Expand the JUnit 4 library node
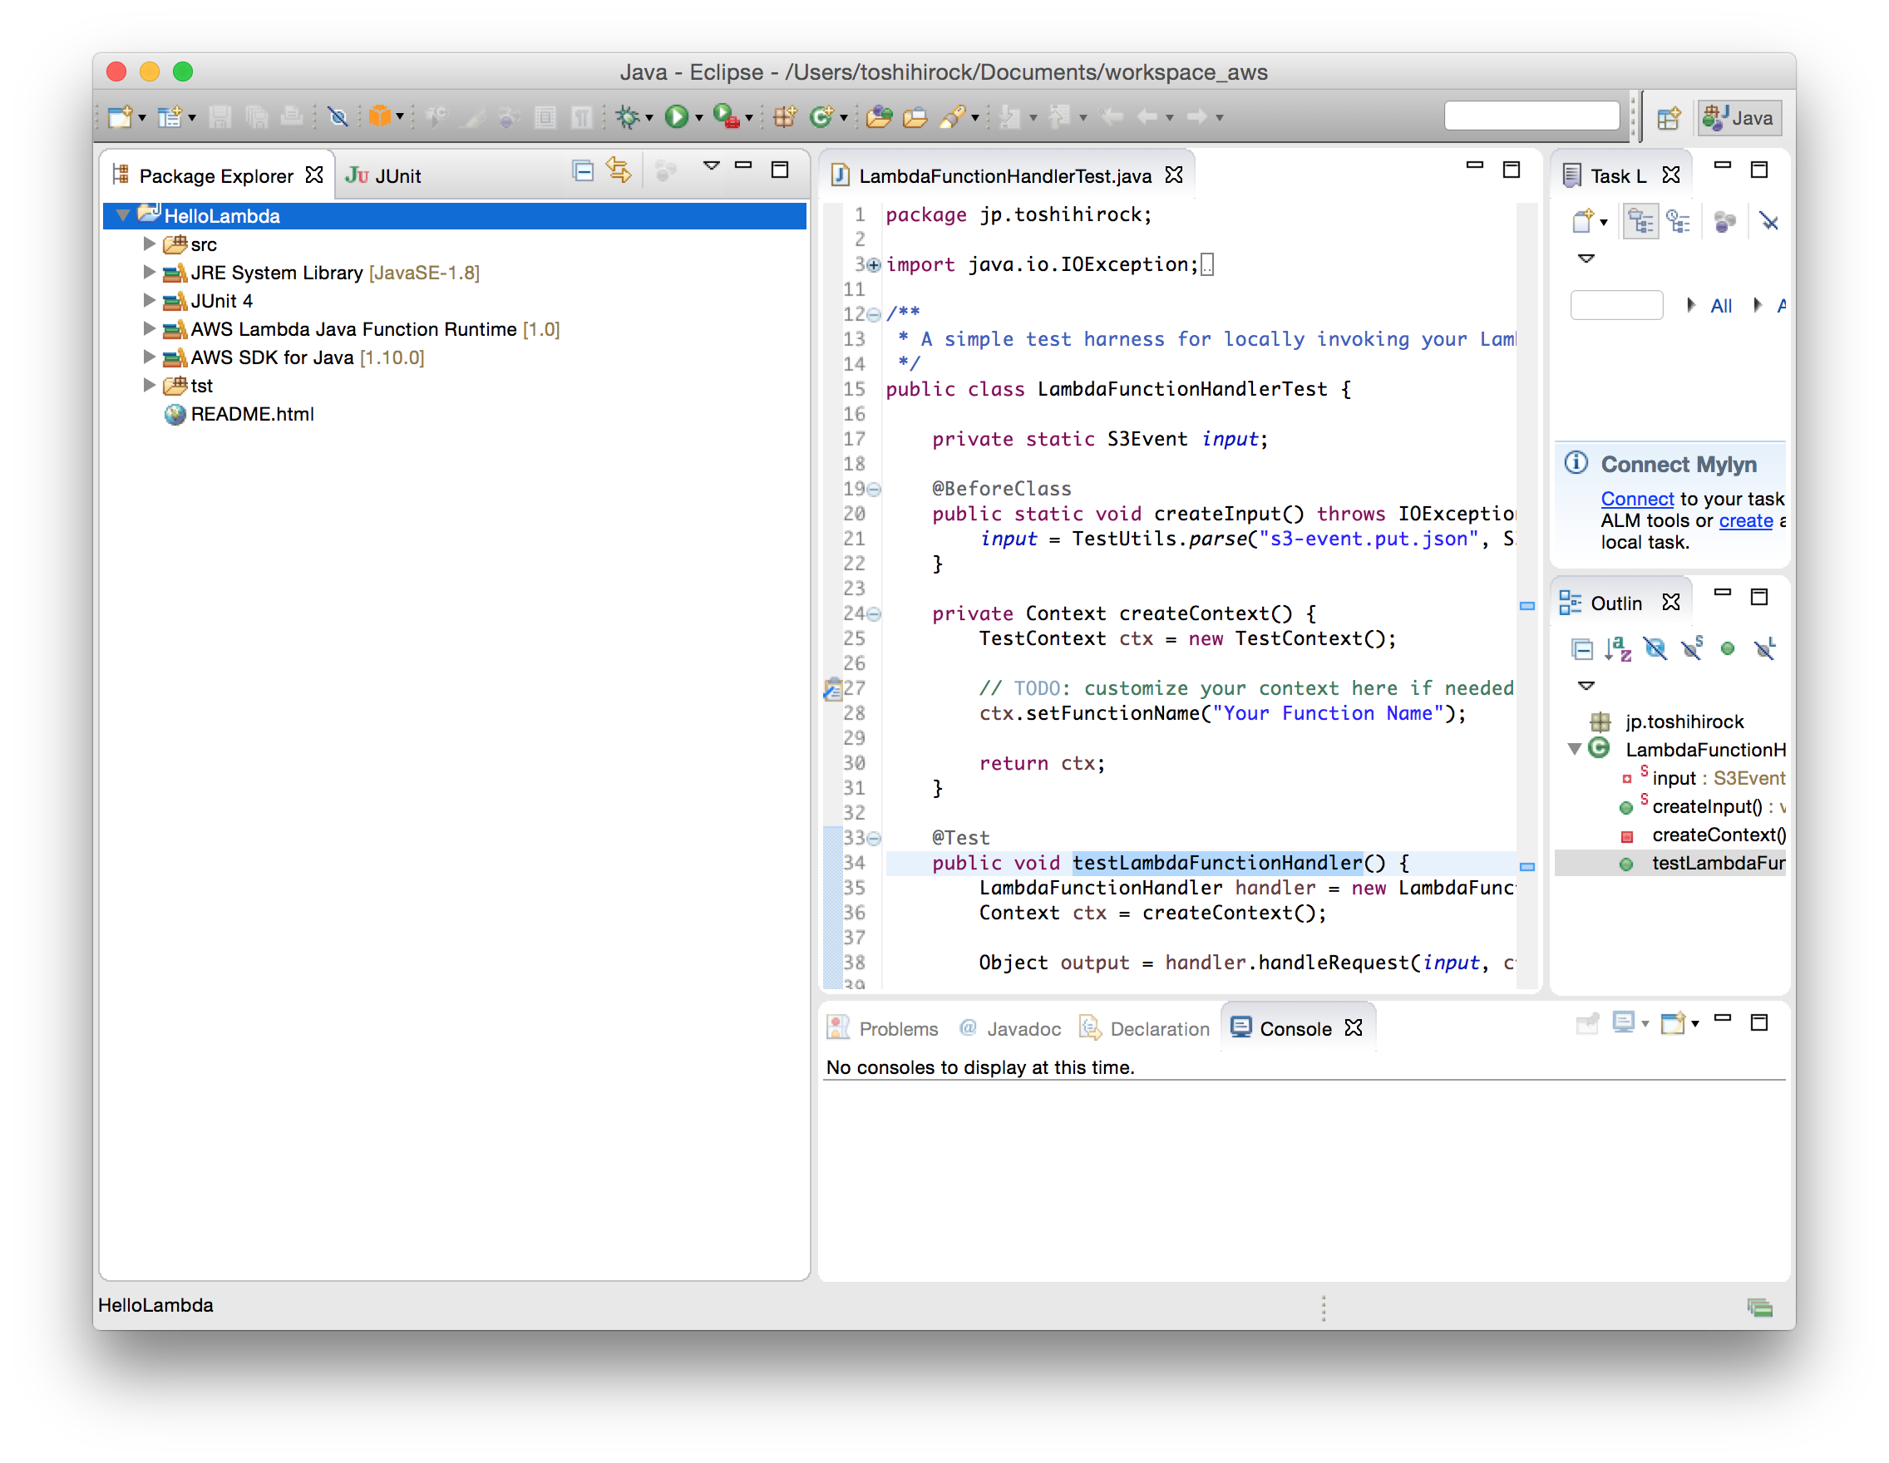This screenshot has height=1463, width=1889. (149, 300)
